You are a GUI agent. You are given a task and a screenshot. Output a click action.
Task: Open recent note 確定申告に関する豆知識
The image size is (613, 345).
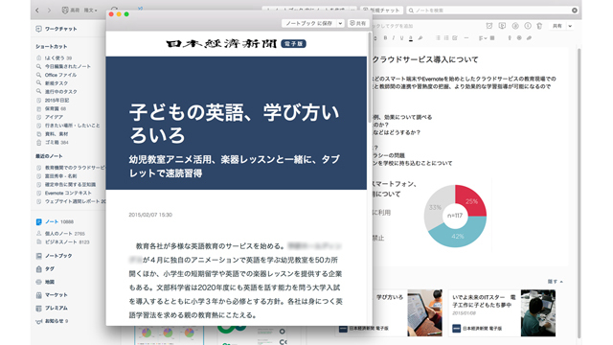[x=66, y=184]
